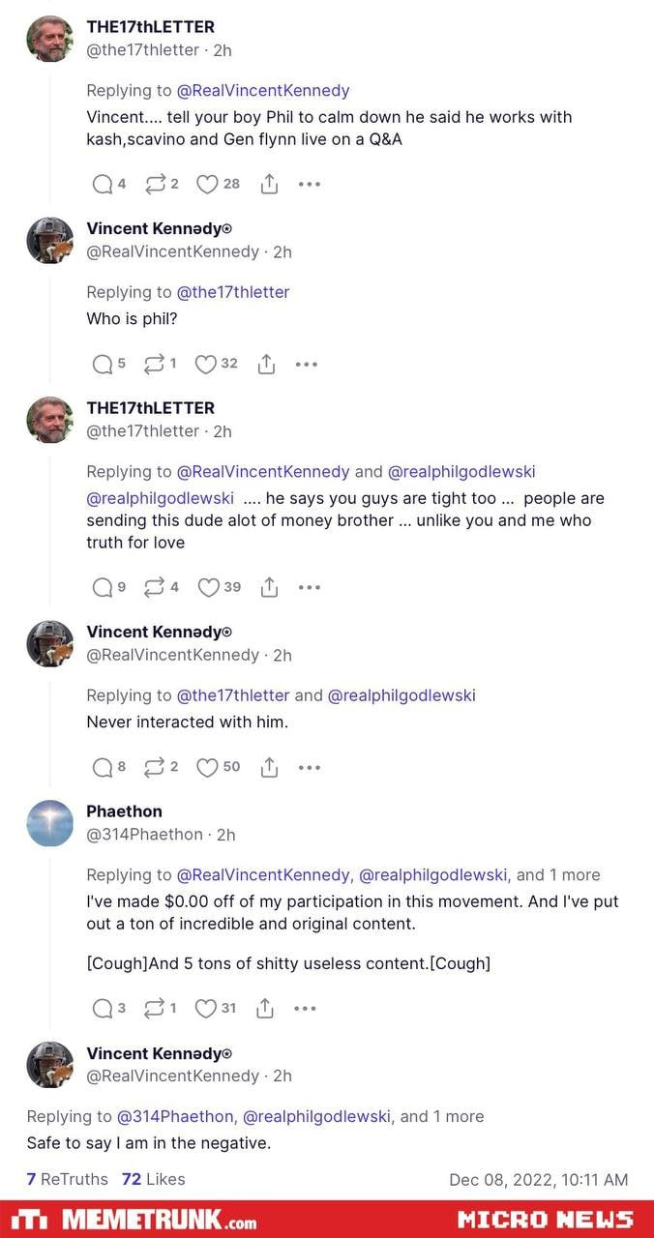Share Phaethon's post
The height and width of the screenshot is (1238, 654).
point(265,1008)
